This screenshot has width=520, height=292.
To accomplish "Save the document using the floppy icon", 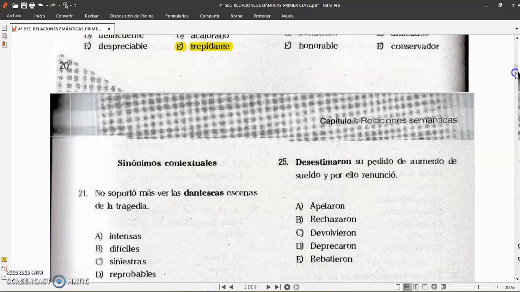I will (x=24, y=5).
